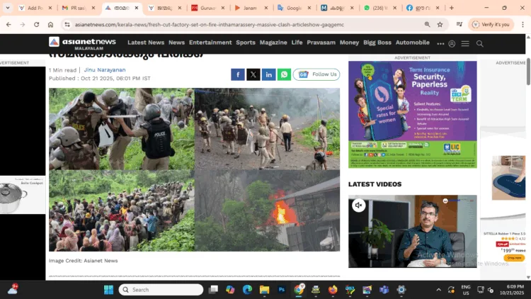Open the site search magnifier icon
The image size is (531, 299).
(x=480, y=43)
